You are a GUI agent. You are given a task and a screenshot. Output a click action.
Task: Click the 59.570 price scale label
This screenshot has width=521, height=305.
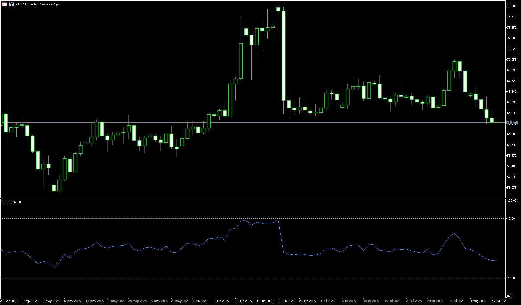click(512, 155)
